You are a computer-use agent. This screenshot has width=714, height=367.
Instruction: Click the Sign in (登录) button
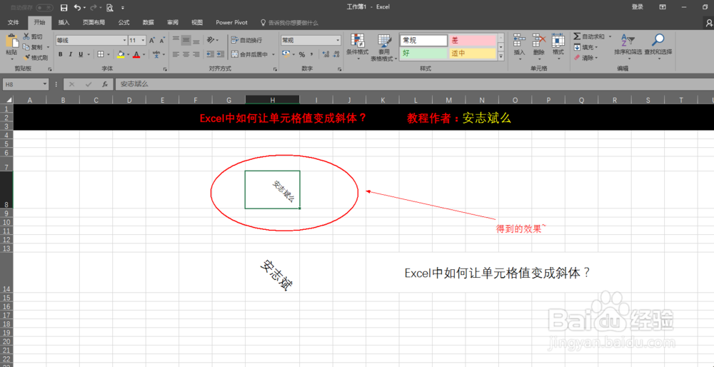coord(637,7)
